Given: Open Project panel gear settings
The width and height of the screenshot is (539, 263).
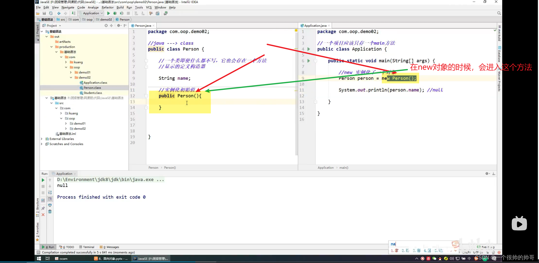Looking at the screenshot, I should 119,26.
